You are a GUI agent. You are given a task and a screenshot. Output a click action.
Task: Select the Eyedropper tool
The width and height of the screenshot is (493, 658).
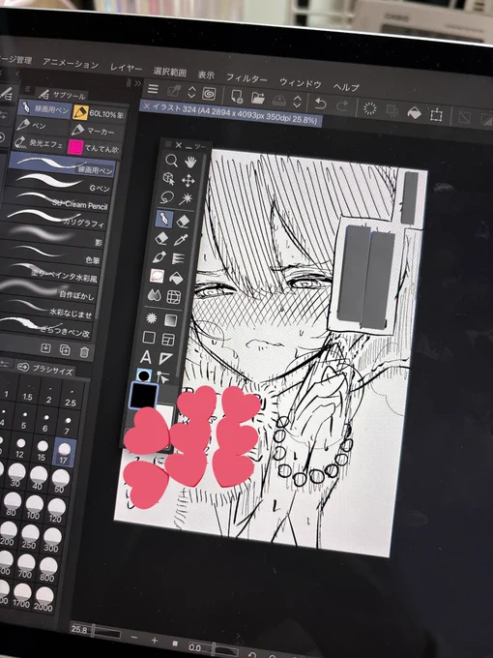point(181,240)
